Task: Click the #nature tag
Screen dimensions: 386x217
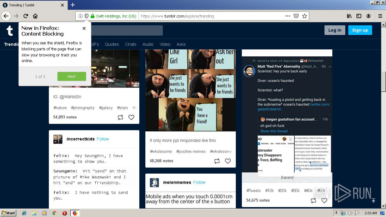Action: (x=60, y=108)
